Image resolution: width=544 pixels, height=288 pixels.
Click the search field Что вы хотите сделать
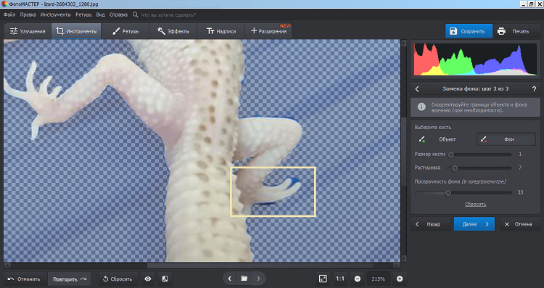[168, 15]
